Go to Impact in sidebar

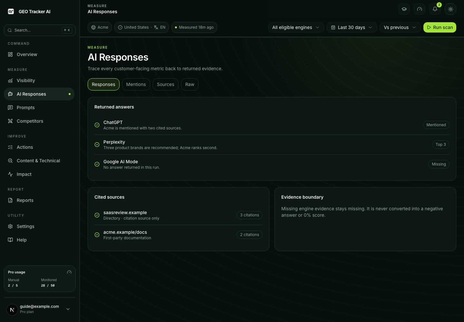[x=39, y=174]
